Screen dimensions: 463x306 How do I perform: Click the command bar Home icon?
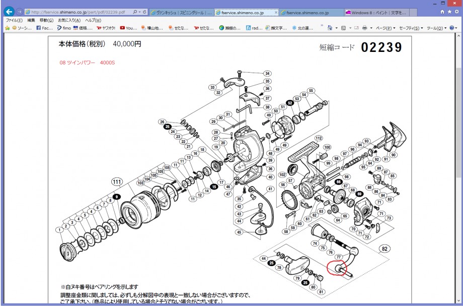[x=330, y=28]
